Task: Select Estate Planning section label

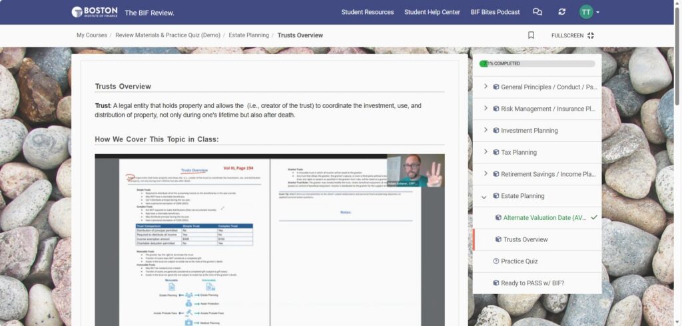Action: point(522,196)
